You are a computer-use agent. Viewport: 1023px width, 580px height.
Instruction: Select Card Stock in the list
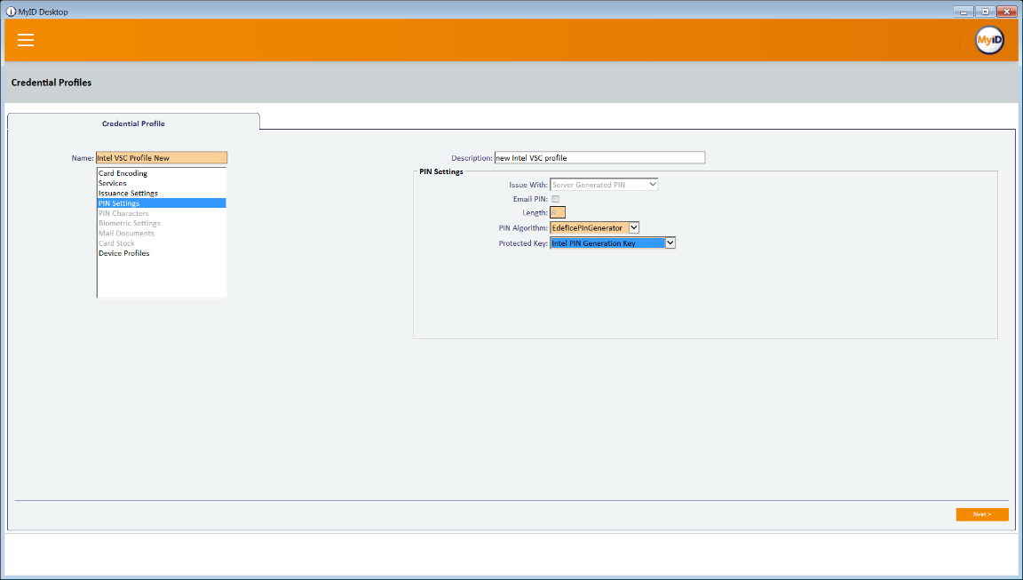(x=161, y=243)
